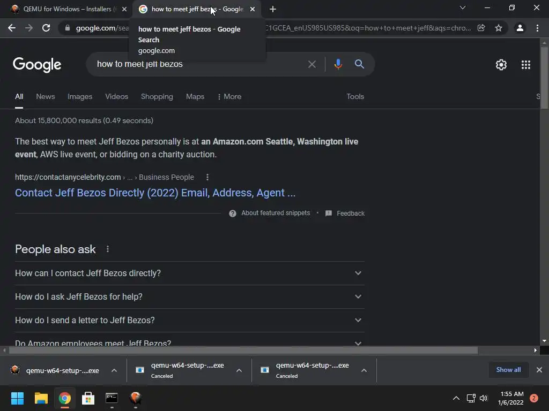Switch to News results

click(x=46, y=96)
